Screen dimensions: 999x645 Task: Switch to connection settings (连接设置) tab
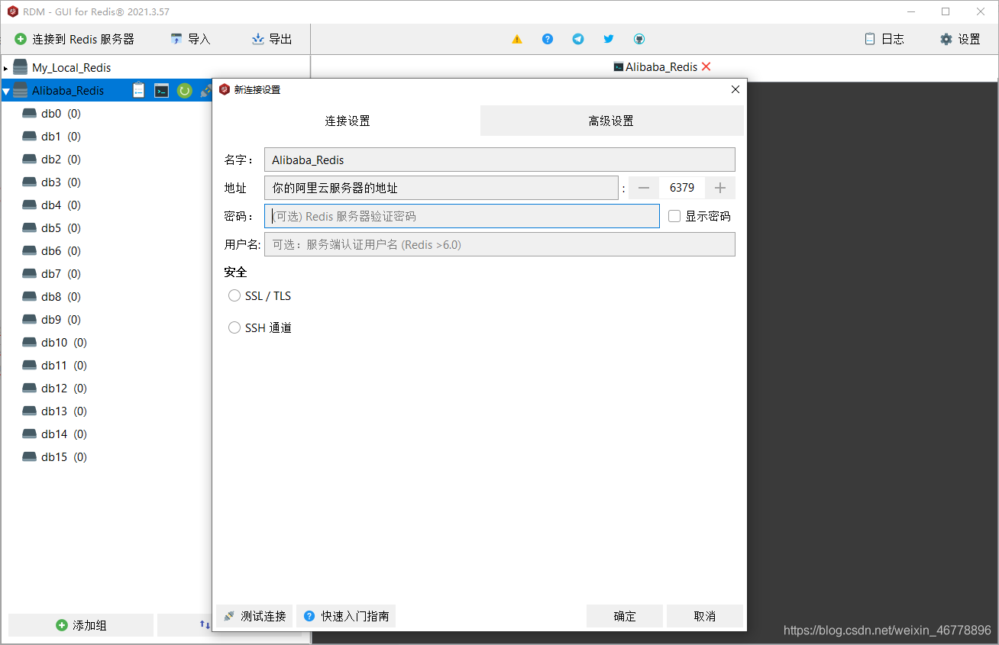(x=348, y=121)
